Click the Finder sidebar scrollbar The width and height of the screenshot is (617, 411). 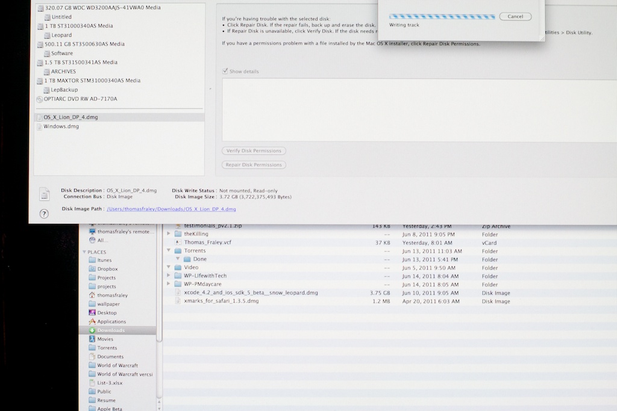tap(159, 283)
